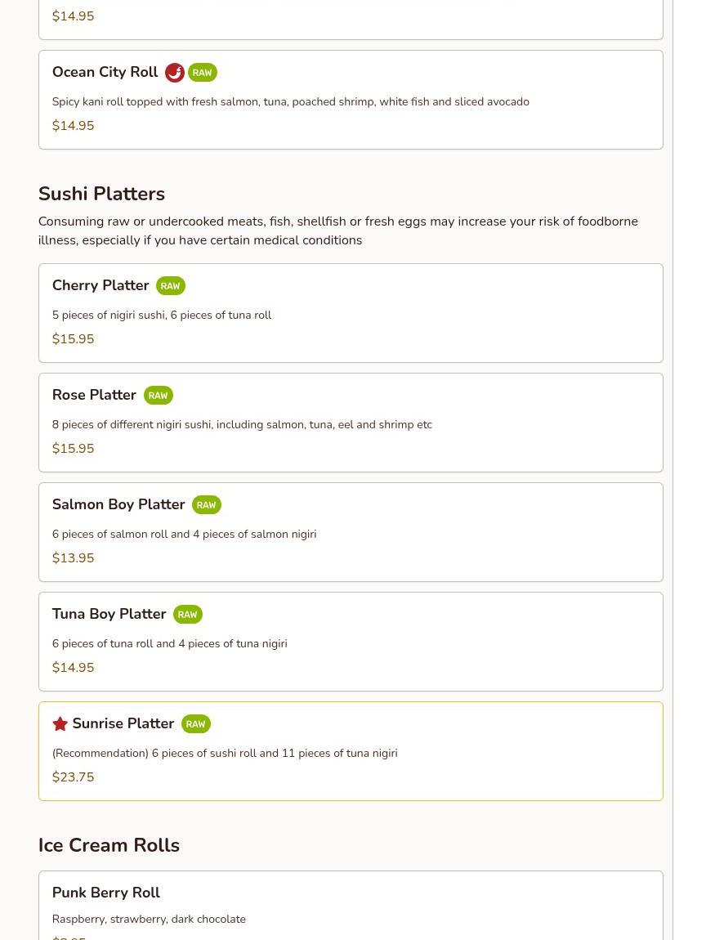Click the red recommendation star on Sunrise Platter
The image size is (706, 940).
point(60,724)
